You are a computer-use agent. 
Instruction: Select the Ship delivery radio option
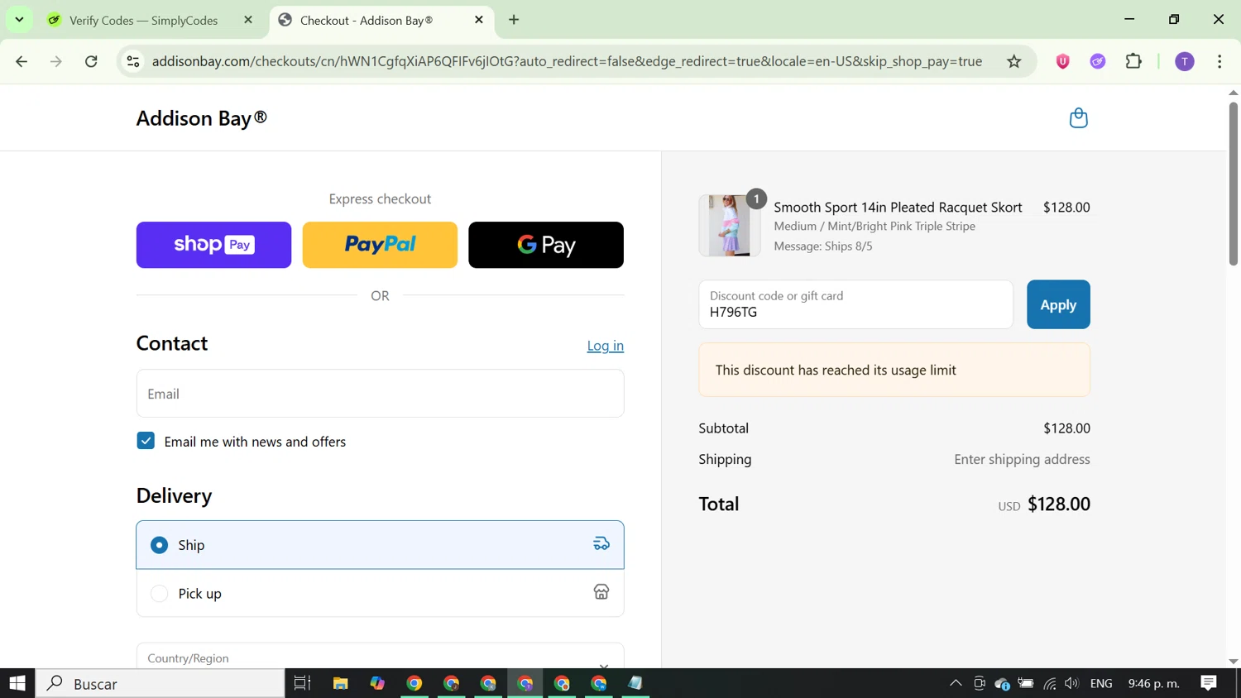tap(160, 545)
